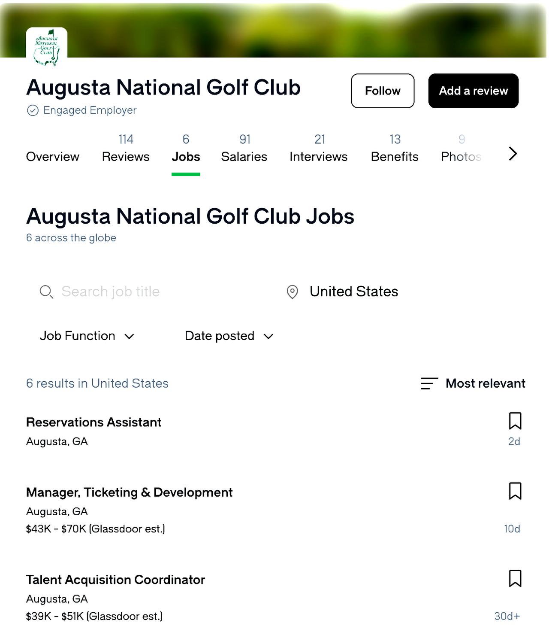Click the Engaged Employer checkmark badge icon

point(33,110)
